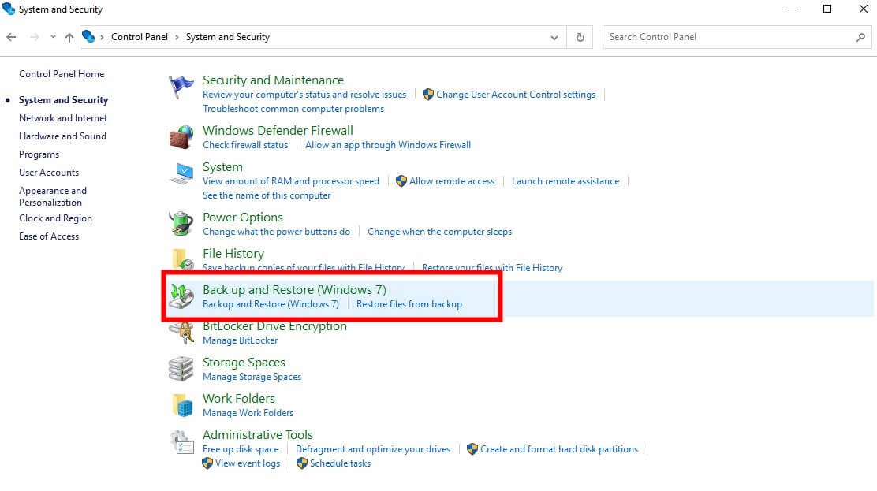The height and width of the screenshot is (491, 877).
Task: Click See the name of this computer
Action: coord(267,195)
